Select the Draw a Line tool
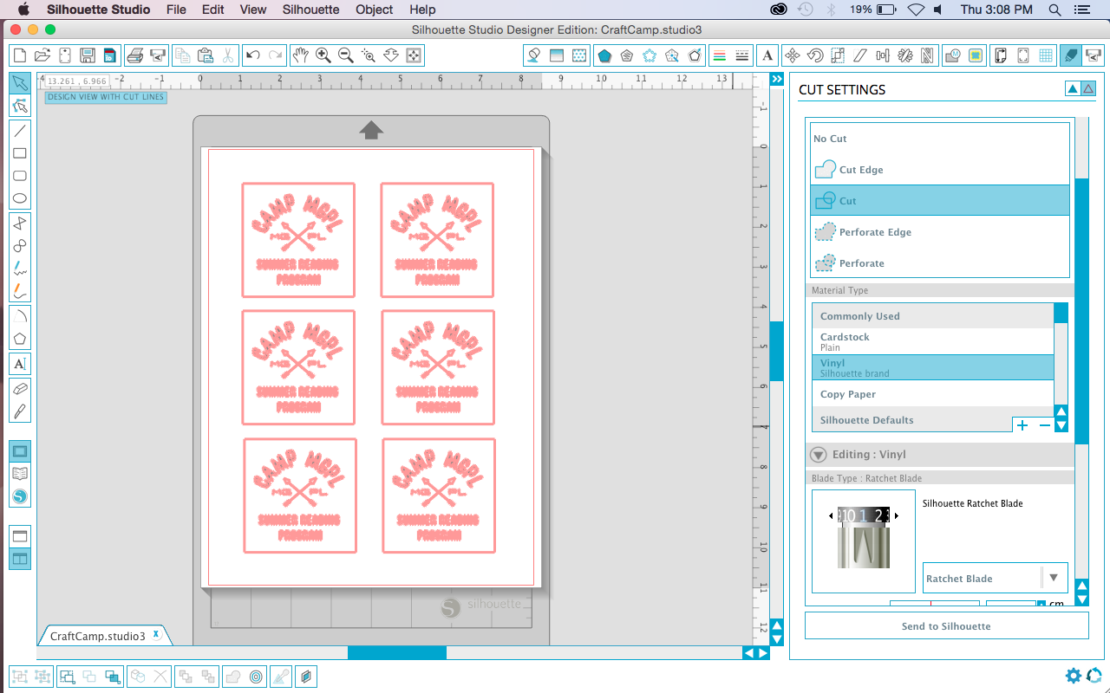The height and width of the screenshot is (693, 1110). [x=20, y=131]
